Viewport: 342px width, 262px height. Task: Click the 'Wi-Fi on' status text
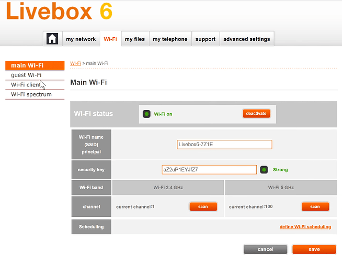[163, 114]
